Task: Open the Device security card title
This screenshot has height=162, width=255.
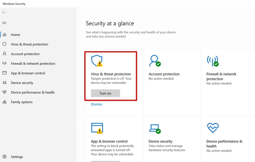Action: (x=160, y=141)
